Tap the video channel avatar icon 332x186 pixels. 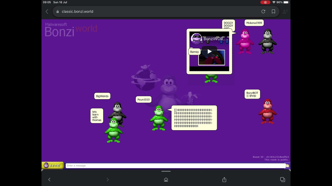196,38
